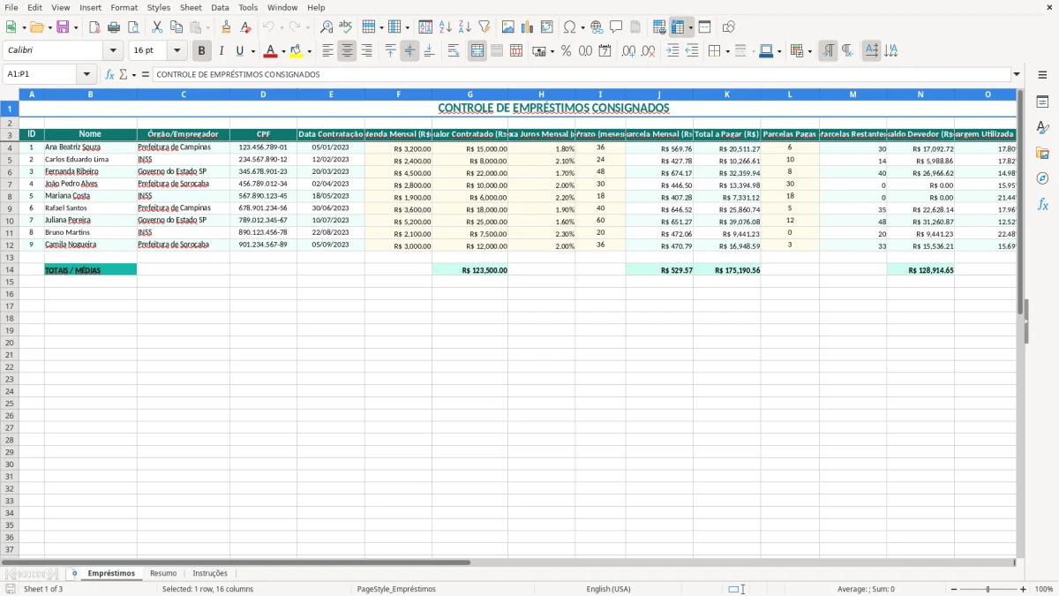Click the Function Wizard fx icon

109,74
